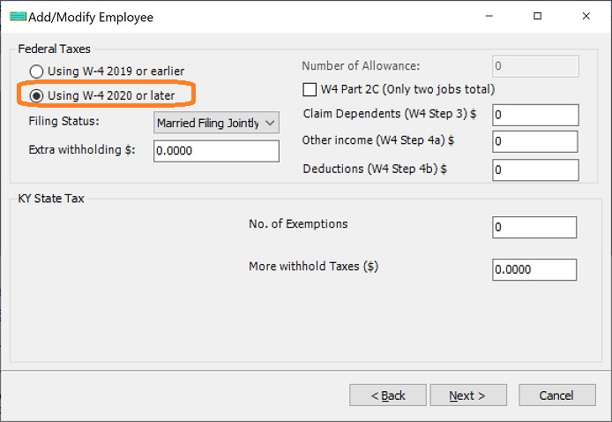Go back with the Back button
Viewport: 612px width, 422px height.
coord(388,395)
